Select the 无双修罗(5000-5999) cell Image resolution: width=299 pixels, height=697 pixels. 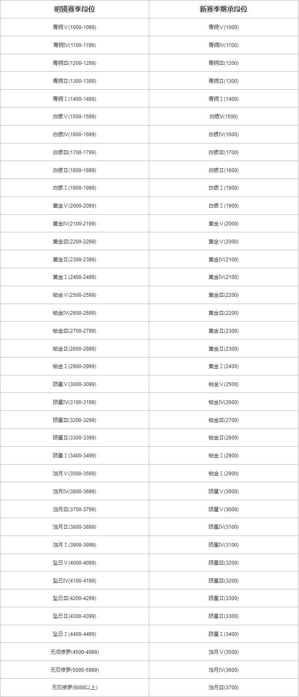pos(75,670)
